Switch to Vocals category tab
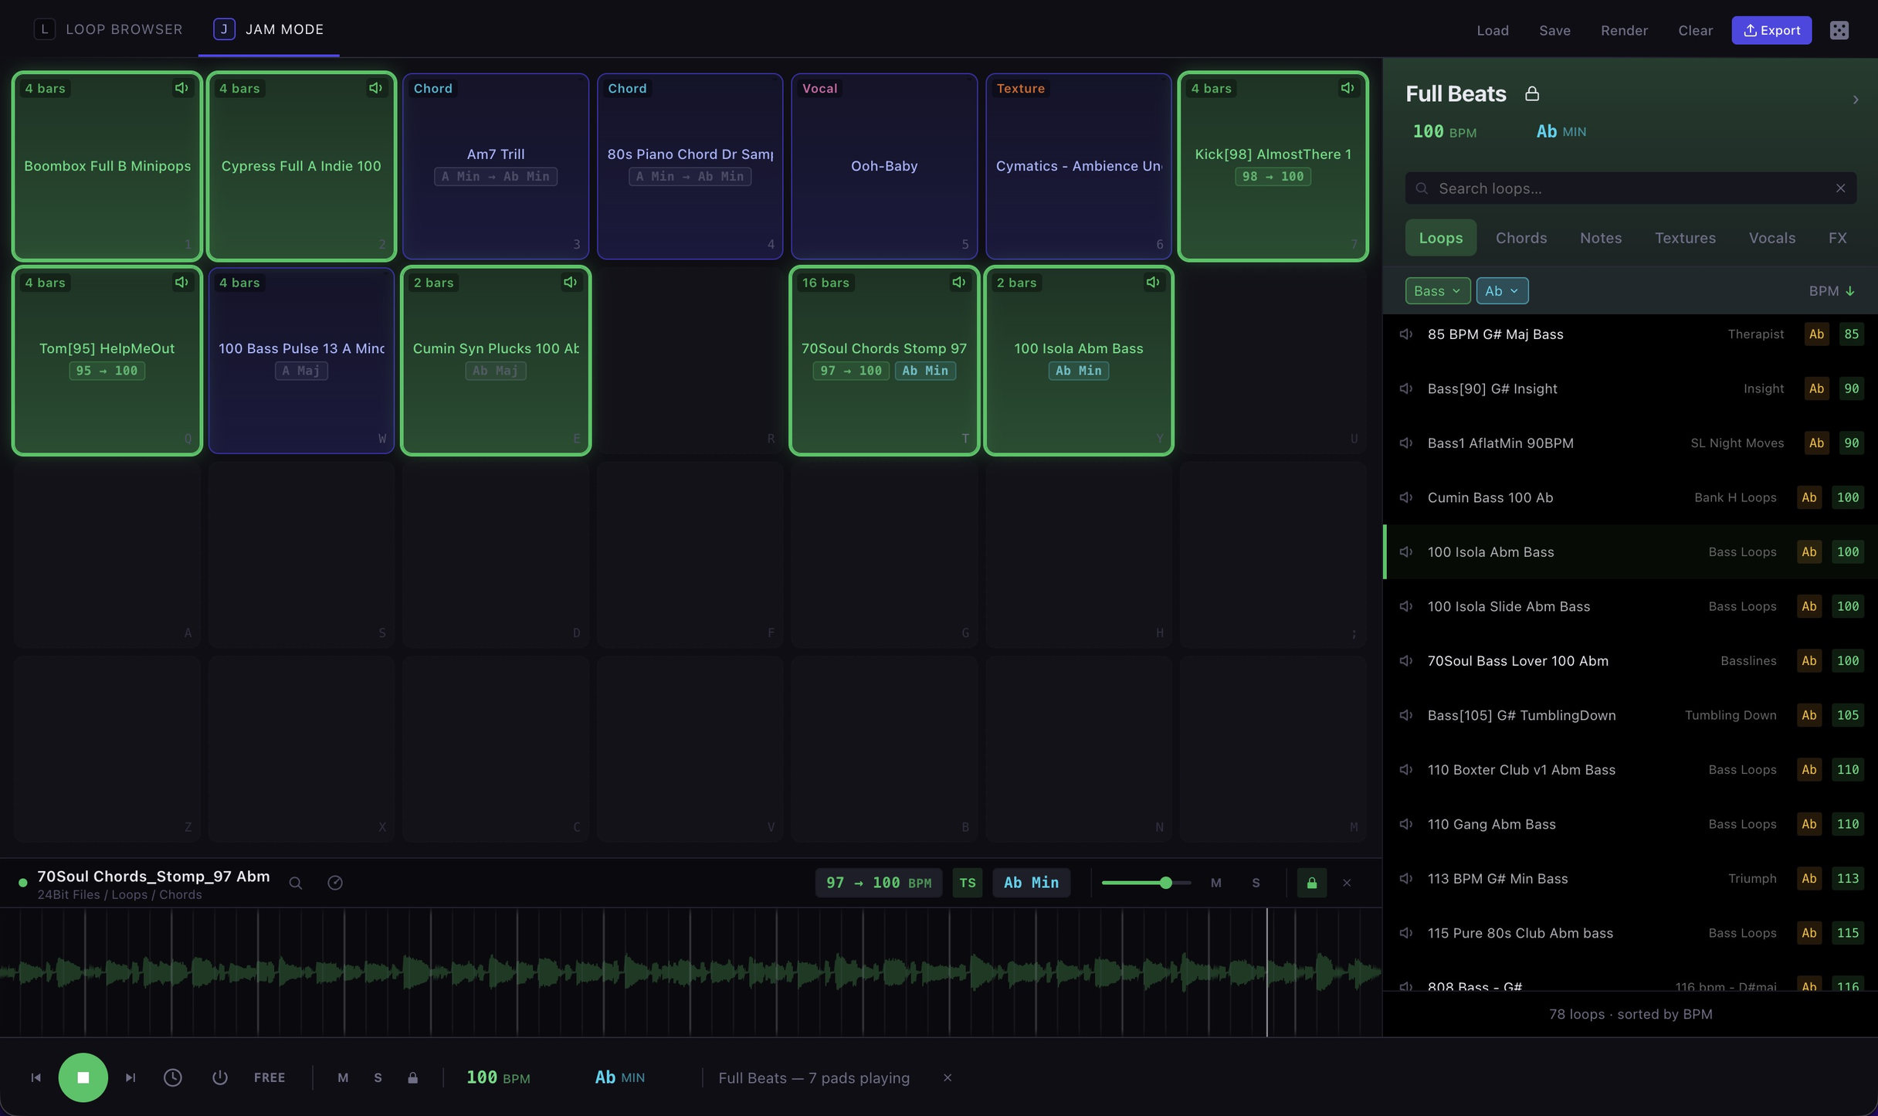 tap(1771, 238)
